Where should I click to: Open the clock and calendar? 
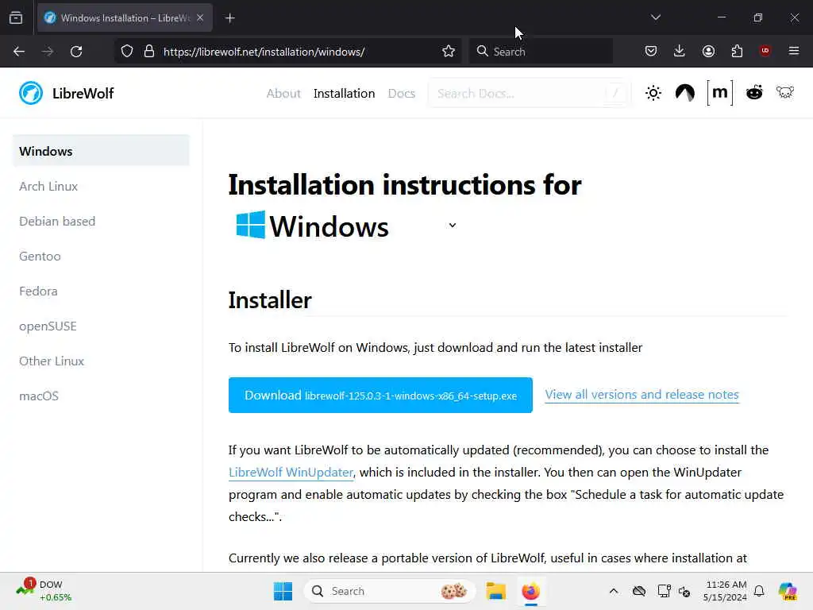725,591
